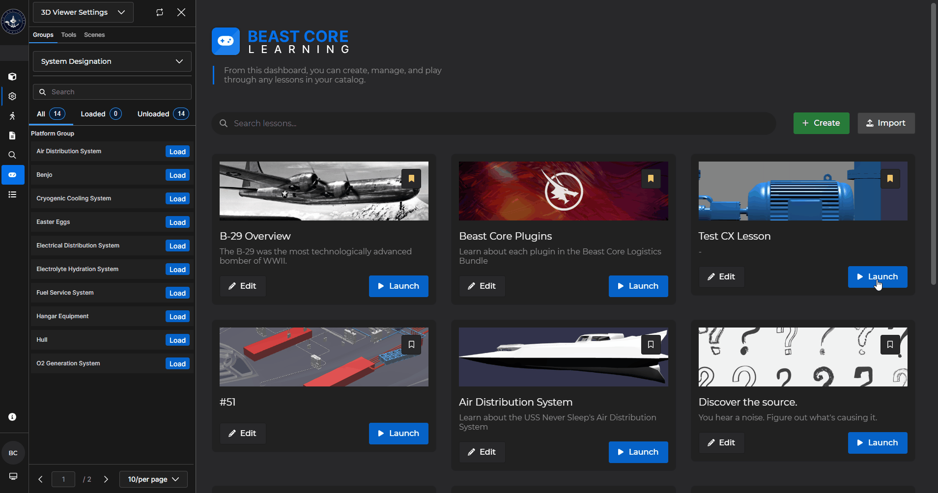This screenshot has height=493, width=938.
Task: Expand the System Designation dropdown
Action: [112, 61]
